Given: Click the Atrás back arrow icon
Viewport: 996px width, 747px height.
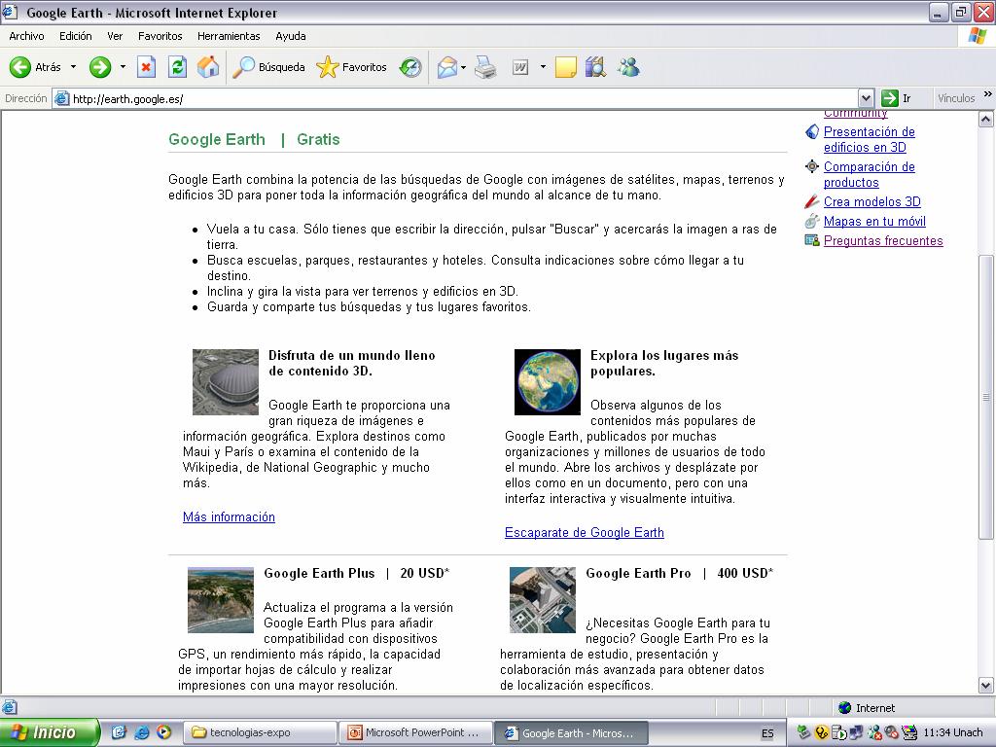Looking at the screenshot, I should click(x=20, y=67).
